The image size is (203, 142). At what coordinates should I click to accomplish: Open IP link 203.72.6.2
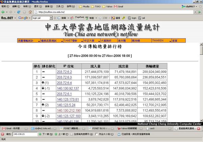point(64,72)
